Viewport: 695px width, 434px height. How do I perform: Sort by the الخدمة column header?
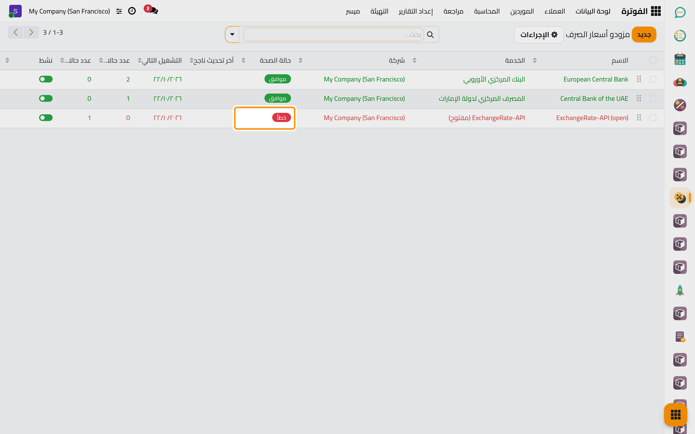tap(515, 60)
